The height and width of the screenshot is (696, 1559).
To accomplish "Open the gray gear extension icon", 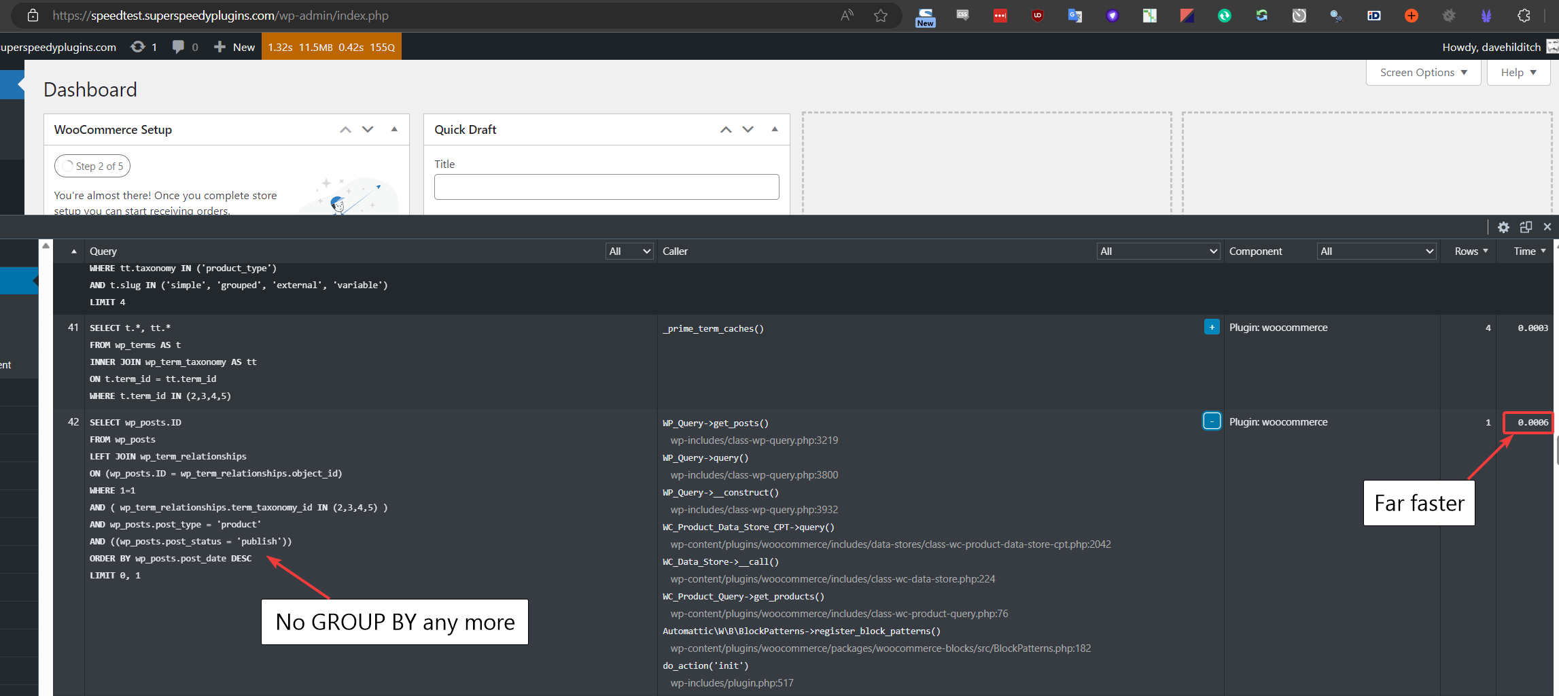I will click(1449, 15).
